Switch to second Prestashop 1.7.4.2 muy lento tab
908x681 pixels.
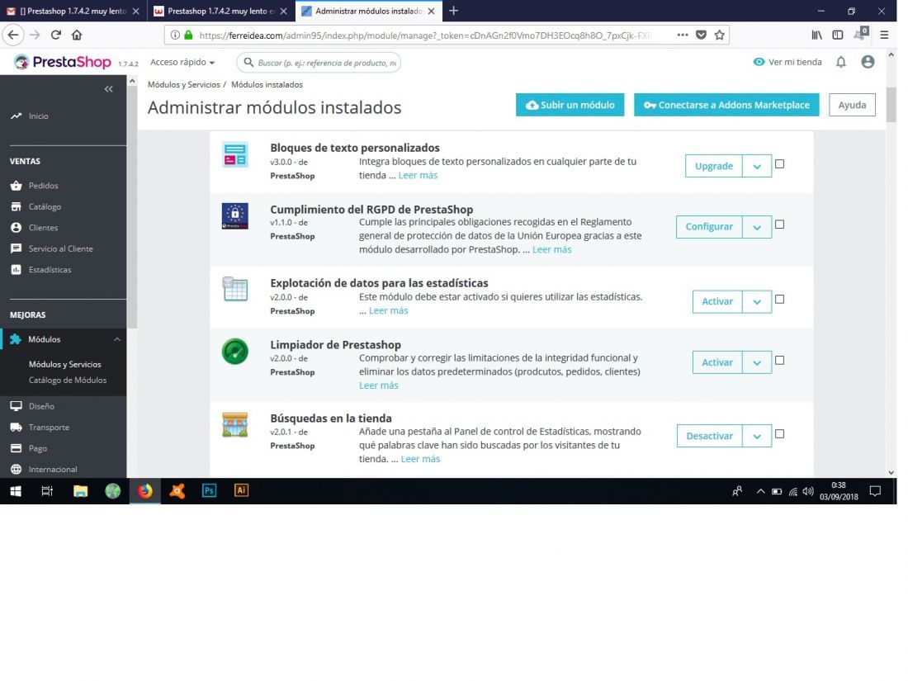[221, 11]
